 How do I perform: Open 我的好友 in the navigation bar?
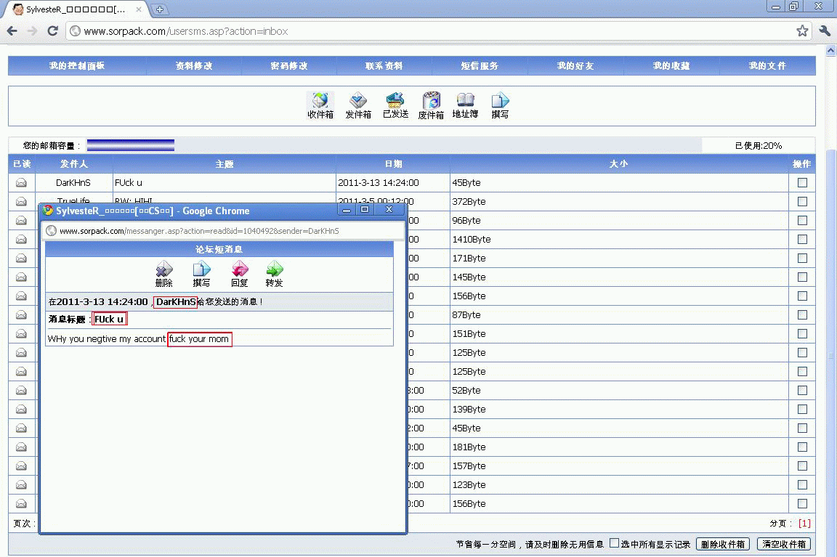(575, 66)
